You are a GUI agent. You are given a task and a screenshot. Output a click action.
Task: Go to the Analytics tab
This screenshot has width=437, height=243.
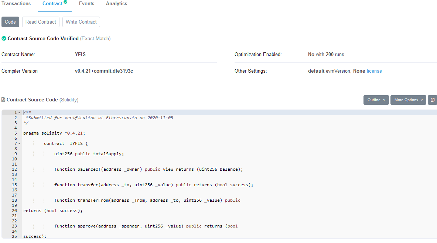tap(116, 4)
